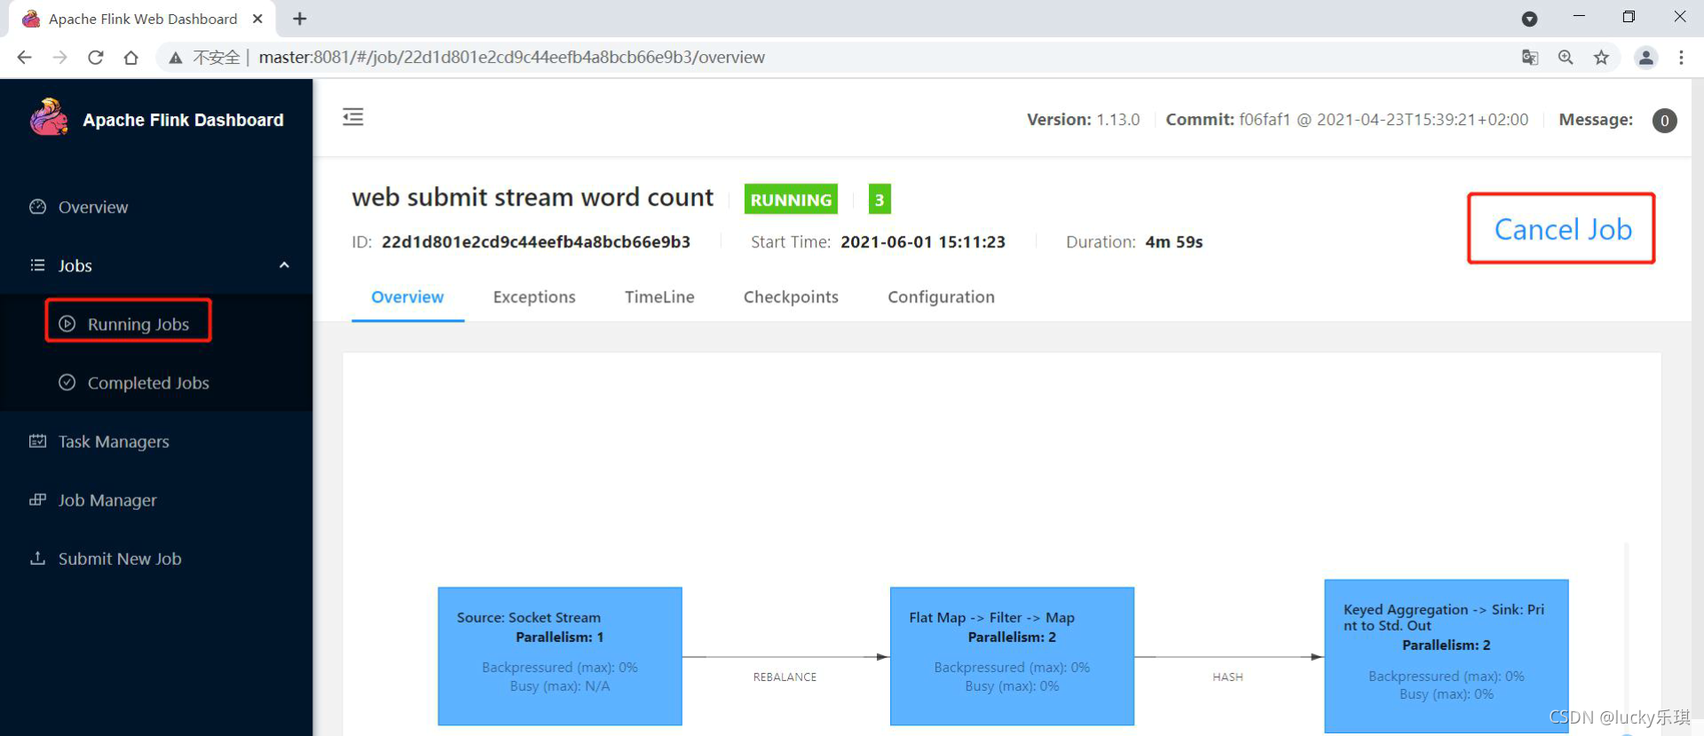Click the URL address bar
Screen dimensions: 1704x736
point(834,58)
